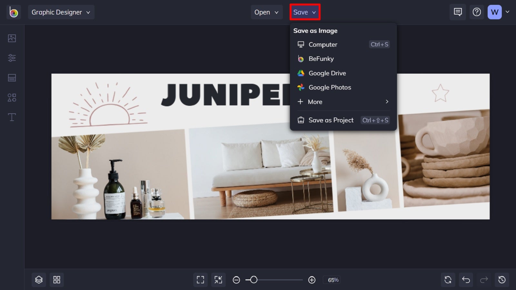This screenshot has height=290, width=516.
Task: Open the Open menu in the top bar
Action: click(266, 12)
